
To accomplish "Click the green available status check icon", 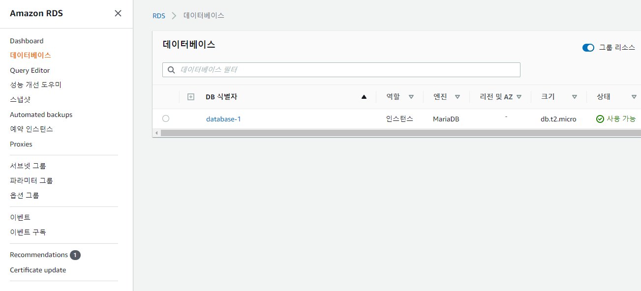I will coord(600,119).
